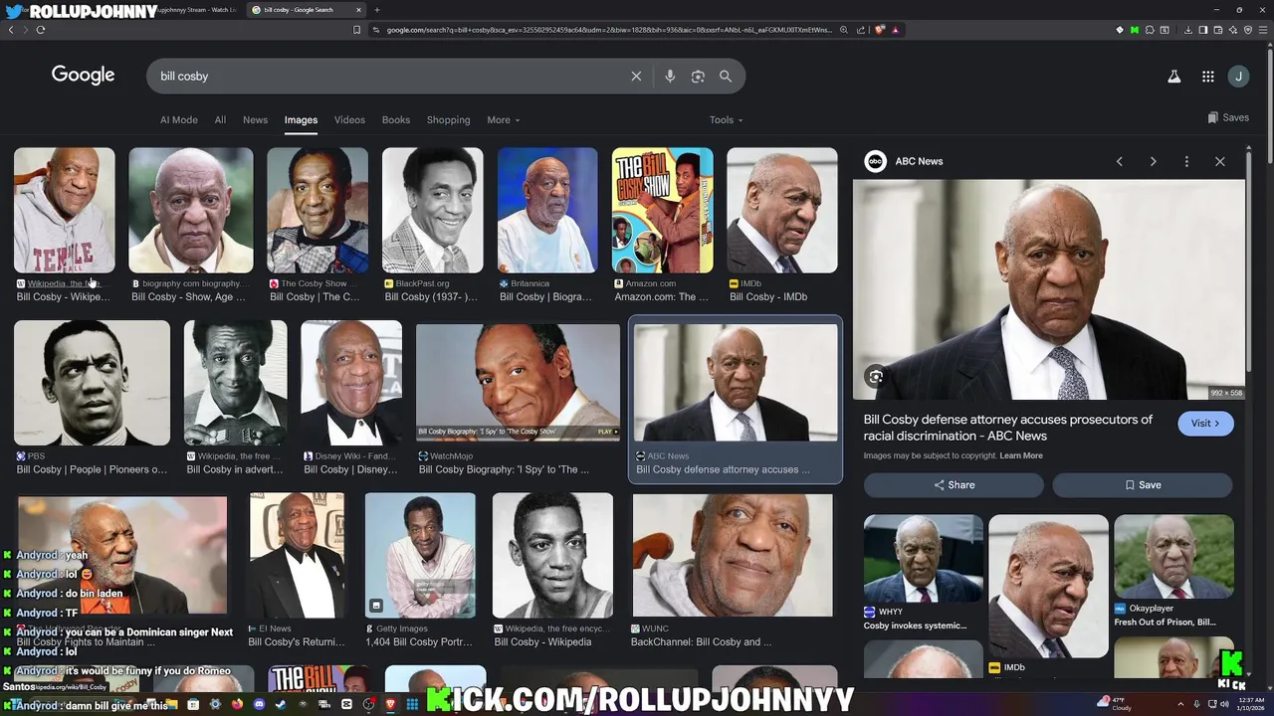Open the ABC News source header in the panel
1274x716 pixels.
pyautogui.click(x=905, y=161)
